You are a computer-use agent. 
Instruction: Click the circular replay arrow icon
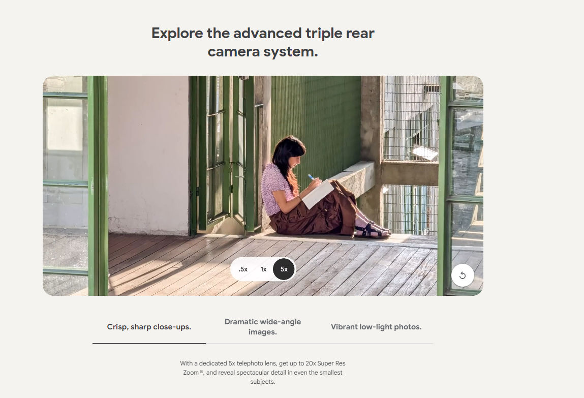462,275
